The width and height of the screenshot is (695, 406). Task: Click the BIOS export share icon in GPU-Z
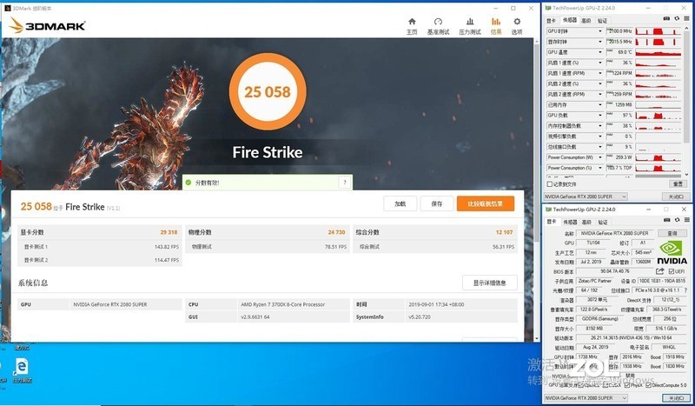(660, 271)
